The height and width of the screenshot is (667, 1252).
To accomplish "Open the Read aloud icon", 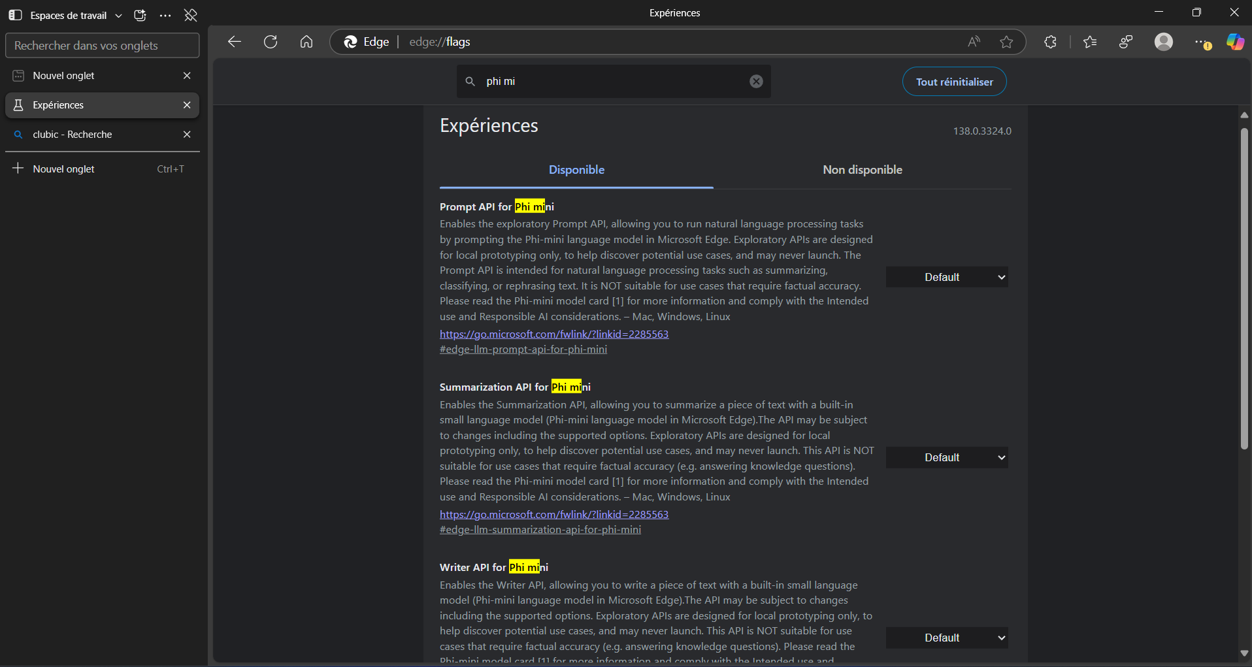I will pyautogui.click(x=974, y=42).
